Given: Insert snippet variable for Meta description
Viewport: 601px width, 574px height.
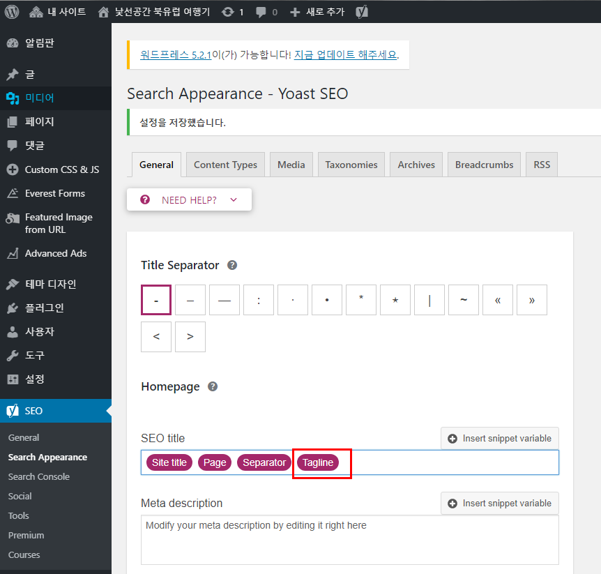Looking at the screenshot, I should tap(500, 503).
